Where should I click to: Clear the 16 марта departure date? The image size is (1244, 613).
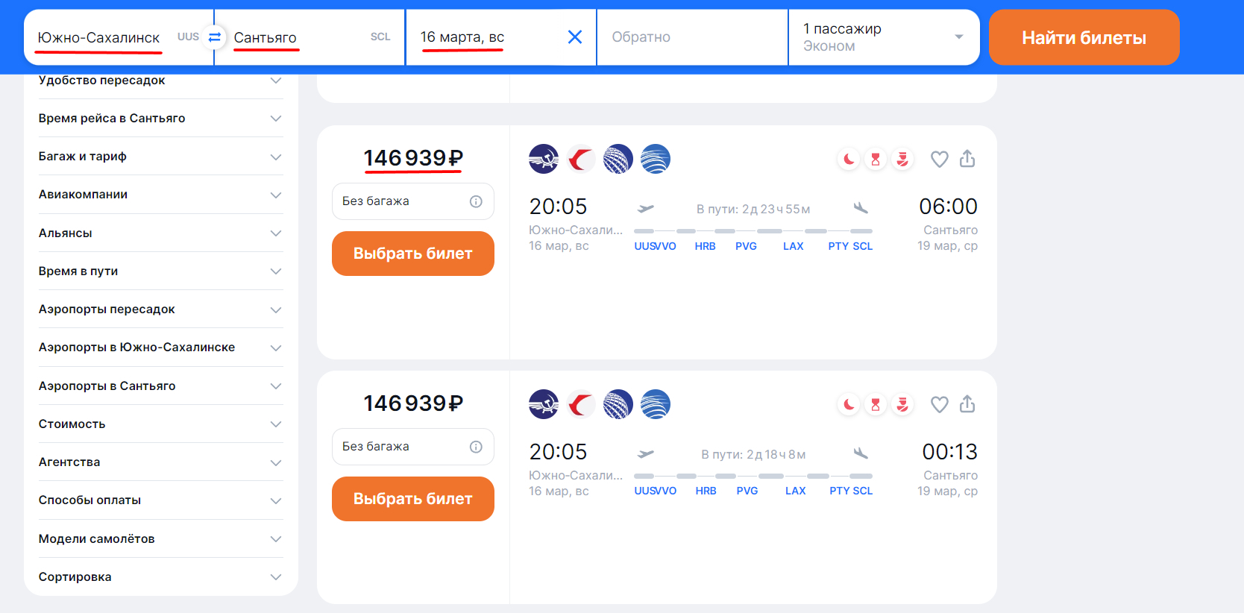[x=574, y=37]
